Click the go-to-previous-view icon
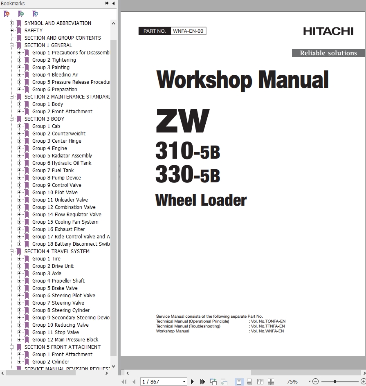Viewport: 366px width, 386px height. pos(213,382)
